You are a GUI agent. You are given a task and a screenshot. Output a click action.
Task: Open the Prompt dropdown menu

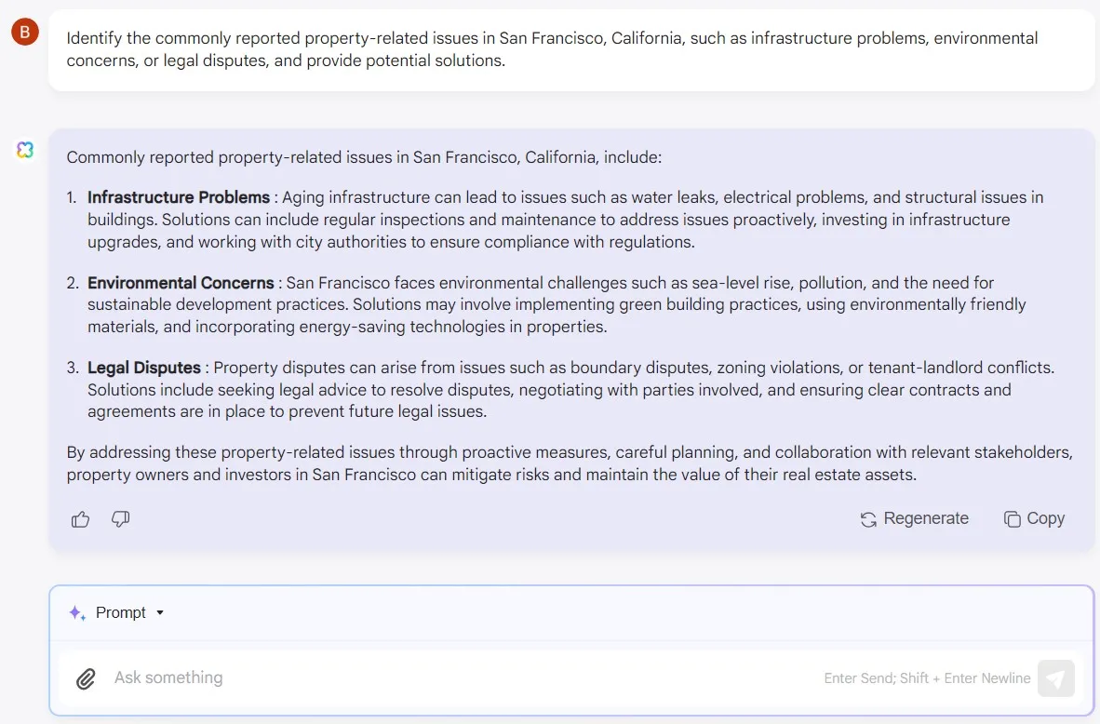point(121,612)
